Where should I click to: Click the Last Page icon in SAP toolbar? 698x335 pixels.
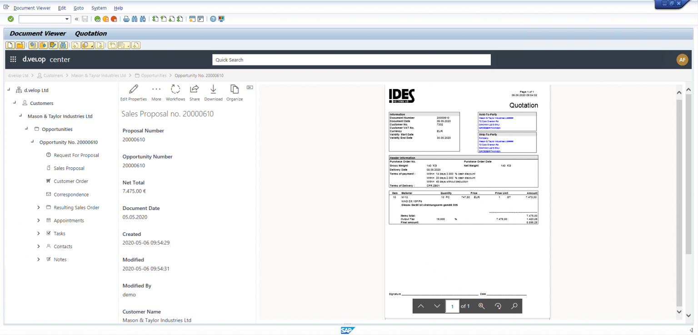pyautogui.click(x=180, y=19)
